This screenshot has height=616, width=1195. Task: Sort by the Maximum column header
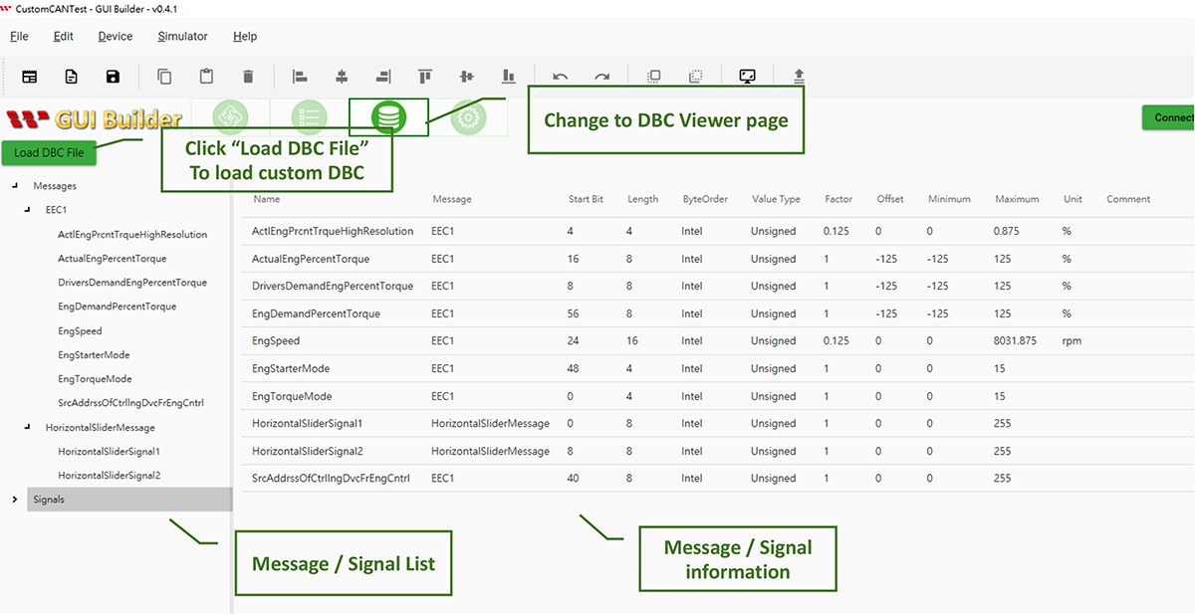coord(1017,199)
